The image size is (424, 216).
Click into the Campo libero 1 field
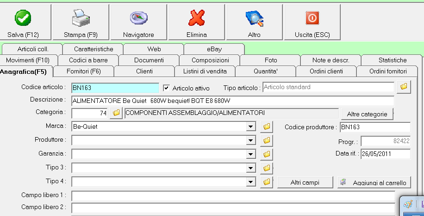point(233,196)
